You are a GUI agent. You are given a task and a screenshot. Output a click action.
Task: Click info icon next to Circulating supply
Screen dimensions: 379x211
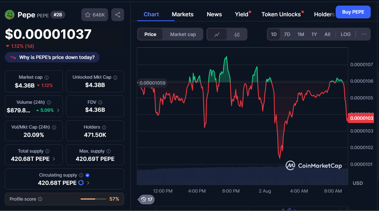(81, 175)
